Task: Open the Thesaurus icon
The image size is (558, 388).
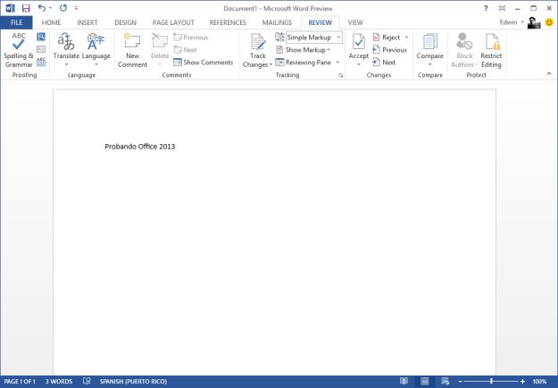Action: [41, 49]
